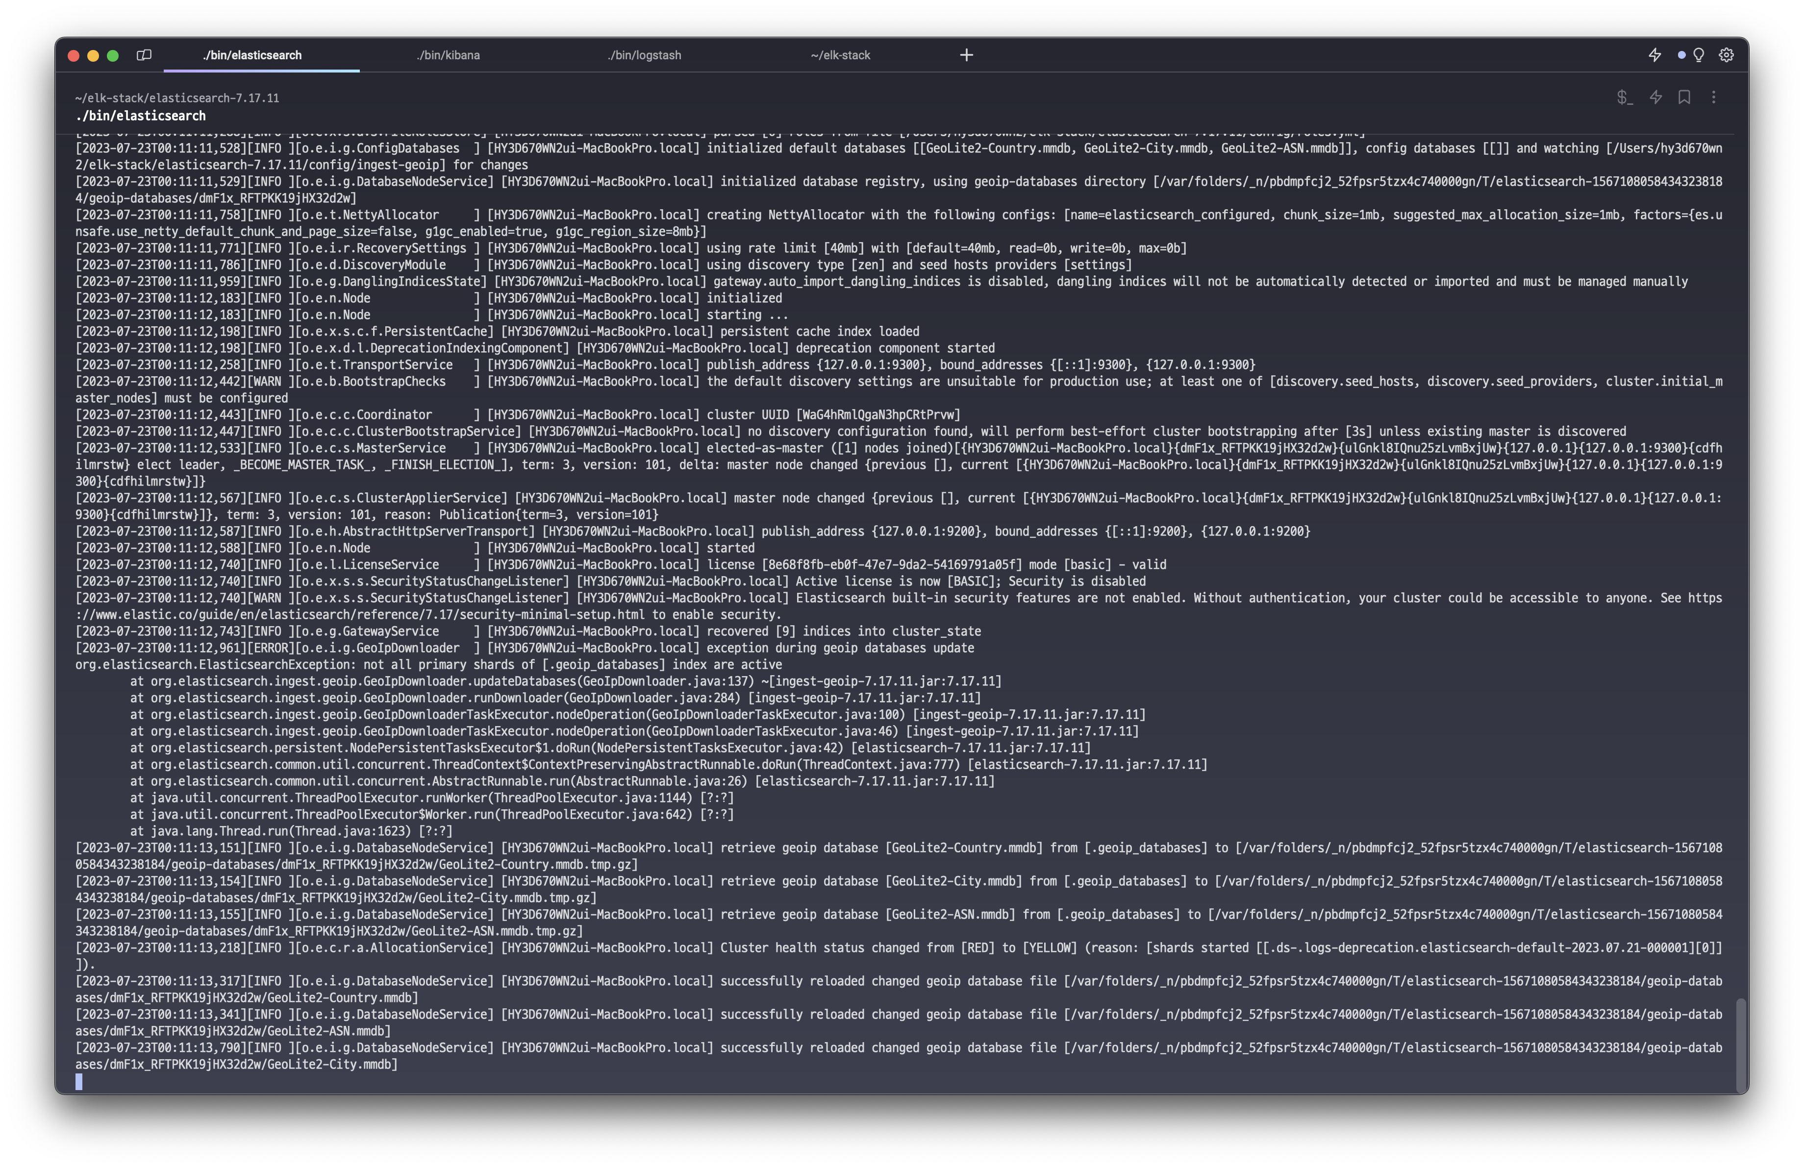Click the yellow minimize window button
The height and width of the screenshot is (1167, 1804).
(x=93, y=55)
